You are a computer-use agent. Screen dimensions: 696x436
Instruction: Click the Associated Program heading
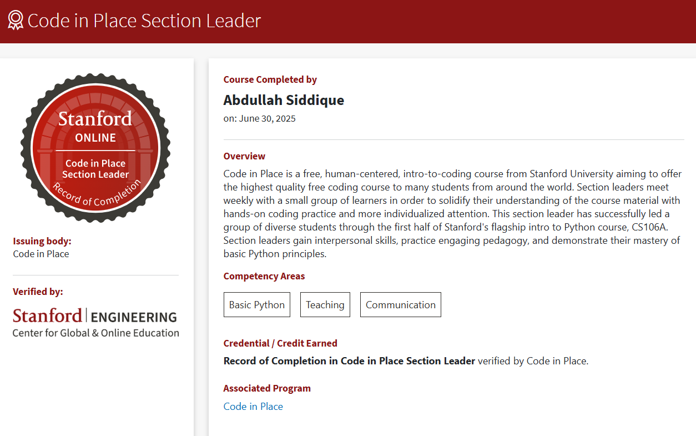[267, 388]
